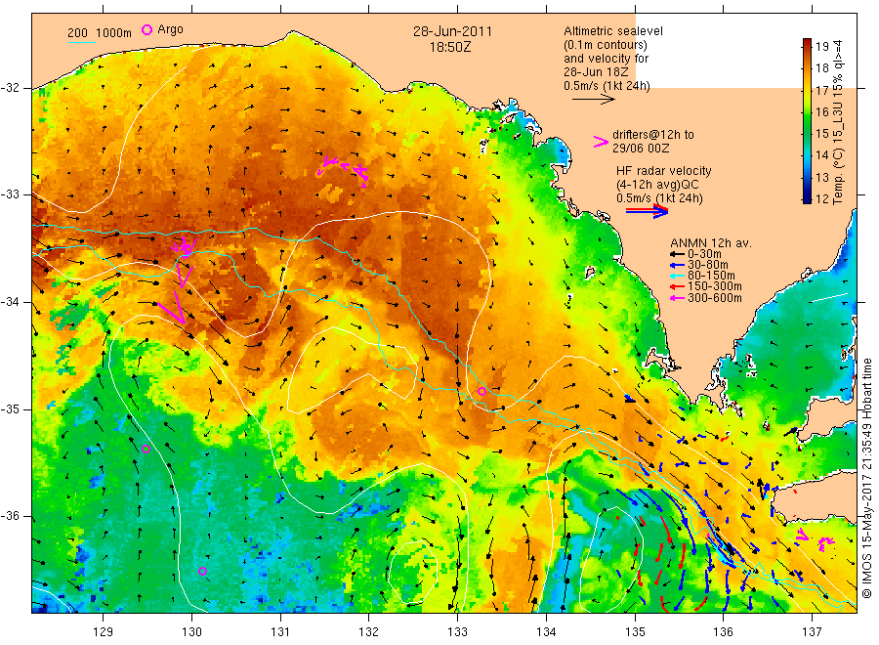The width and height of the screenshot is (879, 645).
Task: Click the black '0-30m' depth arrow legend entry
Action: (696, 254)
